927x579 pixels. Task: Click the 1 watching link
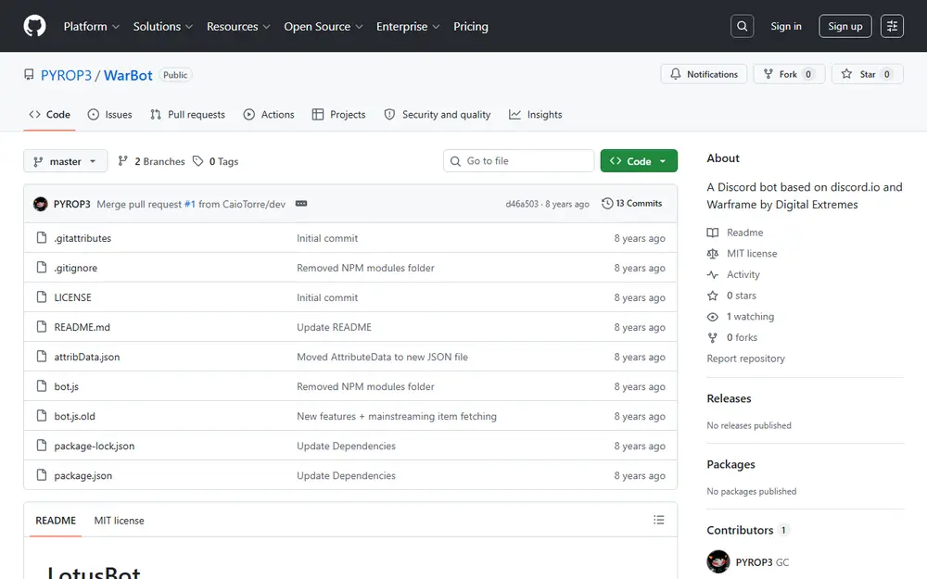pos(741,317)
